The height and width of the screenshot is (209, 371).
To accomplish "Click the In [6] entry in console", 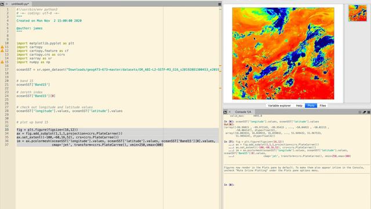I will tap(271, 121).
